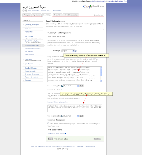Open the Troubleshootize tab
Image resolution: width=142 pixels, height=155 pixels.
(71, 15)
